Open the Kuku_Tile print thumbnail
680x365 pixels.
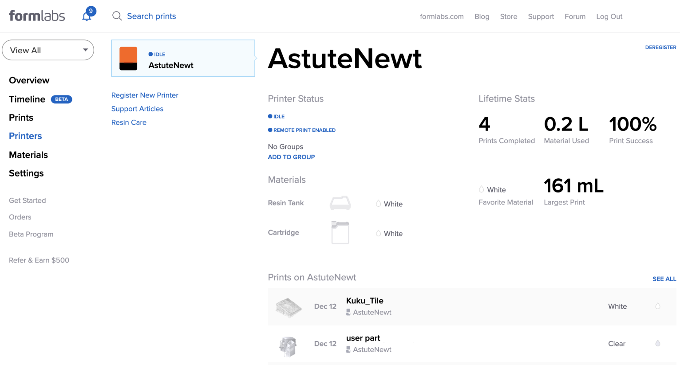click(289, 307)
